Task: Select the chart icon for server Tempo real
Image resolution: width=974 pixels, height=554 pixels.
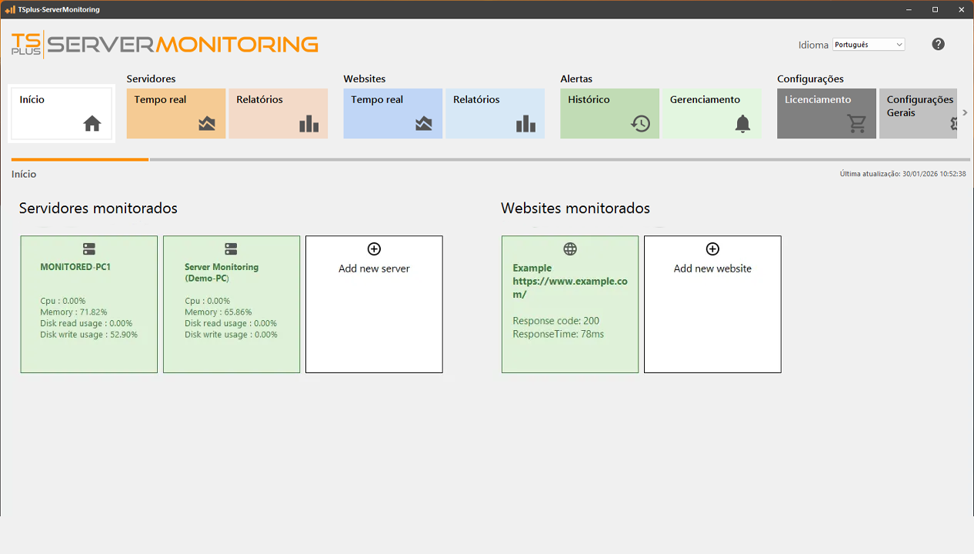Action: (205, 123)
